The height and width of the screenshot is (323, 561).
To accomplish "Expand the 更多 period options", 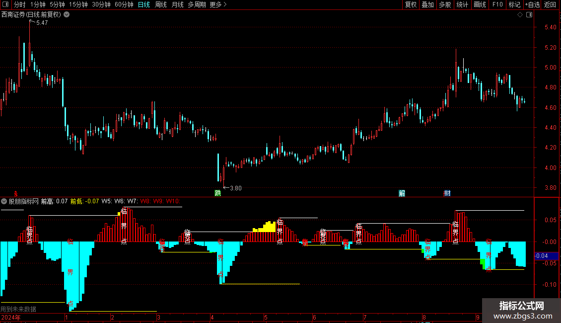I will (x=218, y=4).
